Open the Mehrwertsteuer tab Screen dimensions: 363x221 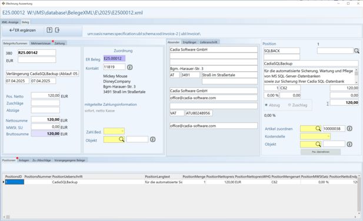point(41,43)
